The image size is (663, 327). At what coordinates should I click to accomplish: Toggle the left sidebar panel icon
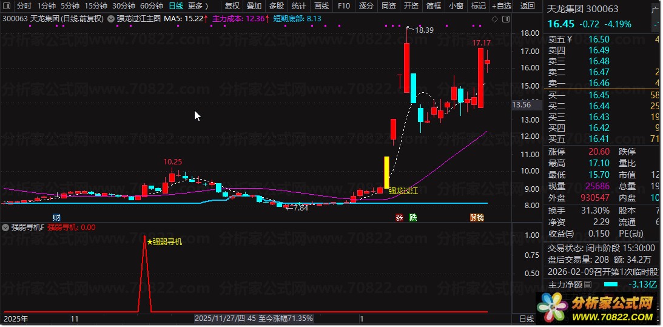tap(7, 6)
